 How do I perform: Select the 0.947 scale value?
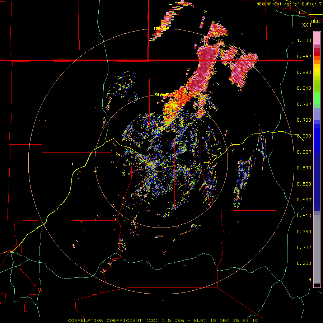coord(304,56)
